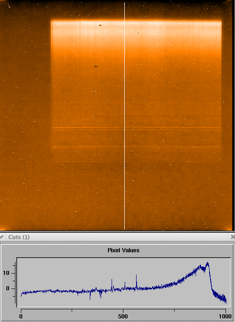Image resolution: width=235 pixels, height=322 pixels.
Task: Click the top endpoint of the white cut line
Action: [x=124, y=3]
